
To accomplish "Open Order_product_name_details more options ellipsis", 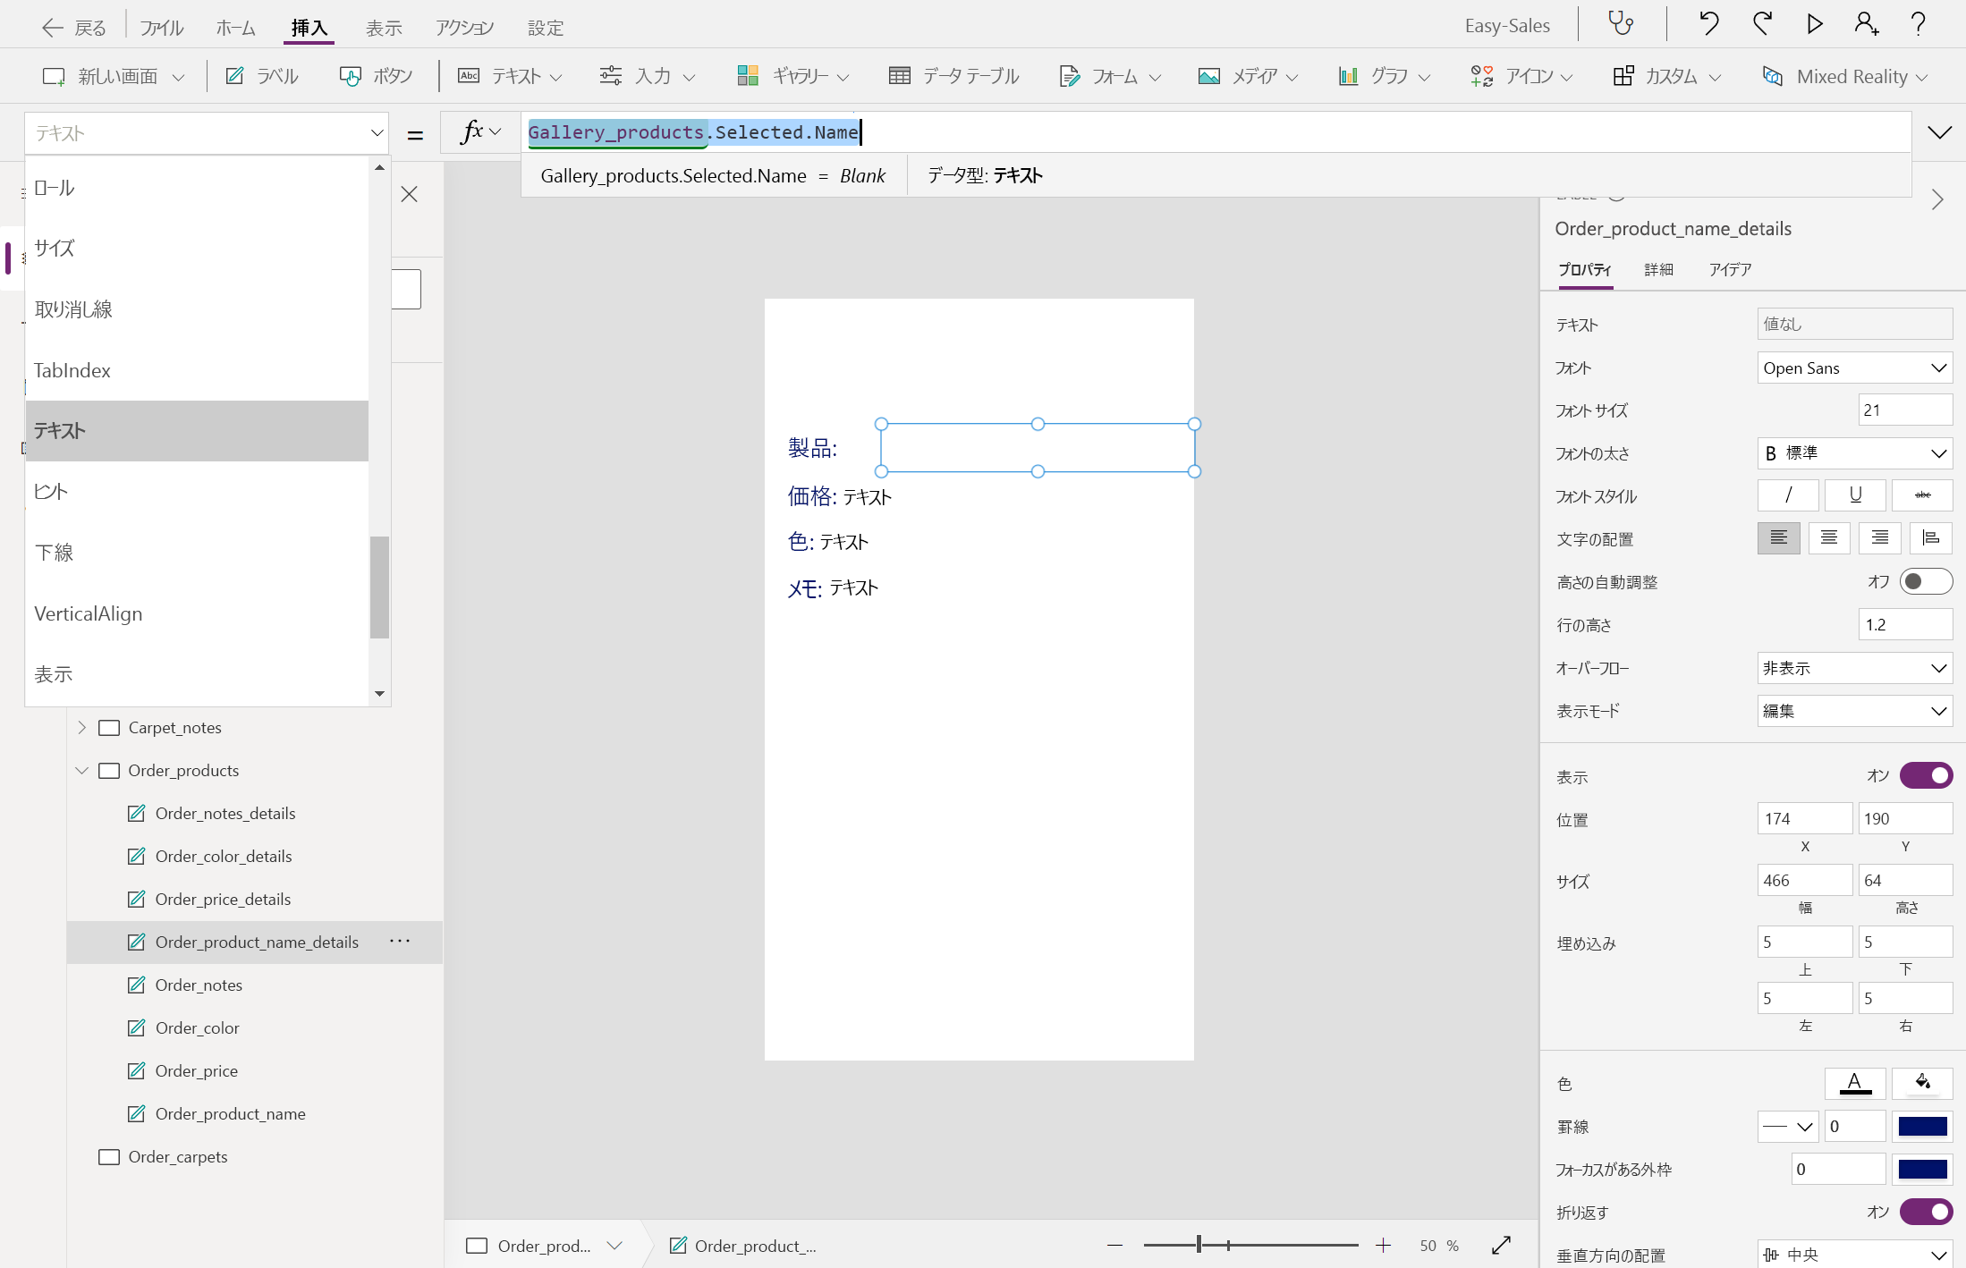I will coord(400,941).
